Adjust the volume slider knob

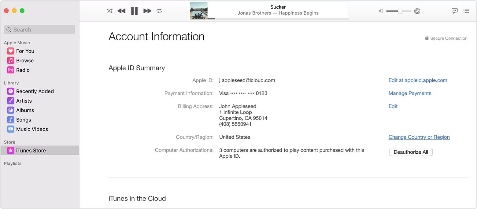tap(400, 11)
